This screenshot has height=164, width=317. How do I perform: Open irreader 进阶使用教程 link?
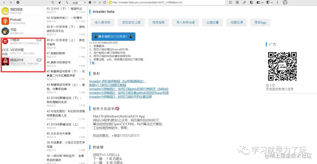coord(118,81)
